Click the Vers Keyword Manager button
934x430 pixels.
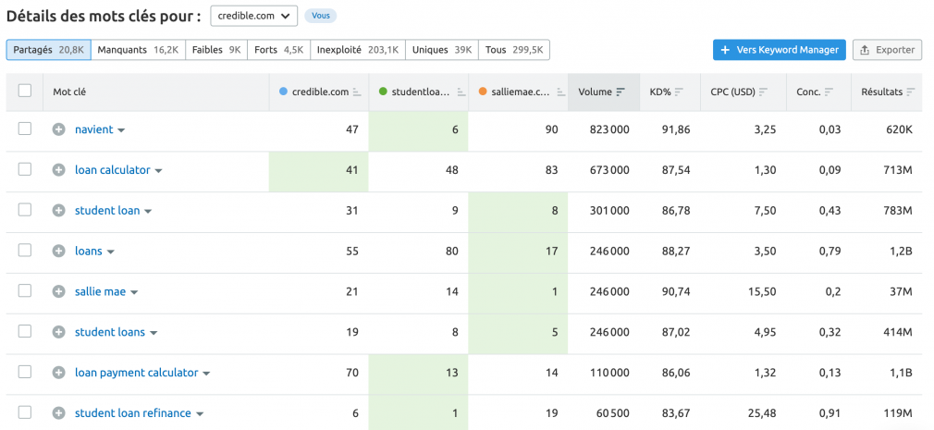pyautogui.click(x=780, y=50)
